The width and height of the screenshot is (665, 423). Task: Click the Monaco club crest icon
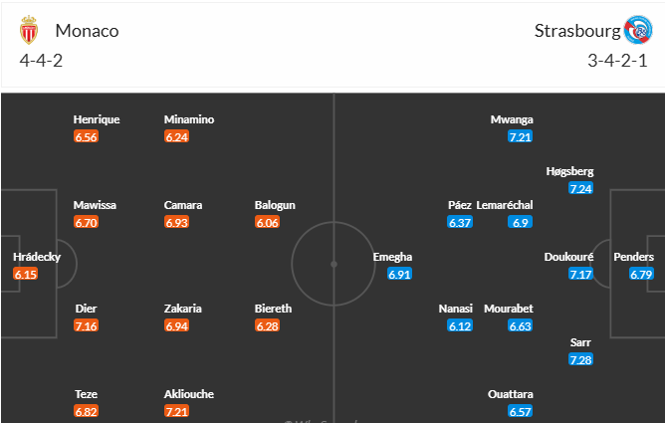tap(29, 30)
